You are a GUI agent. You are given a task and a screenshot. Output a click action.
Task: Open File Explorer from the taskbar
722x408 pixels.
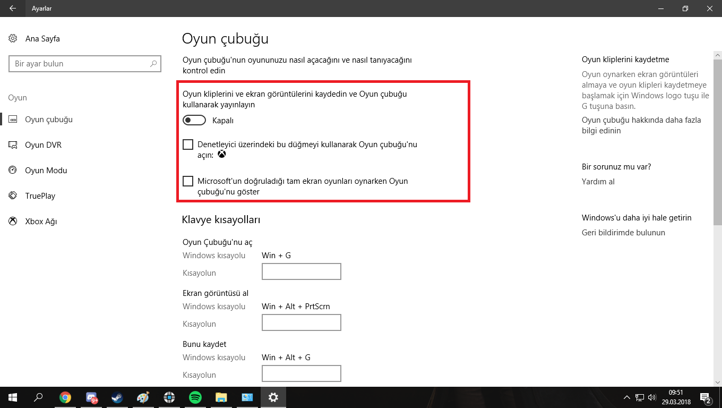(x=221, y=397)
